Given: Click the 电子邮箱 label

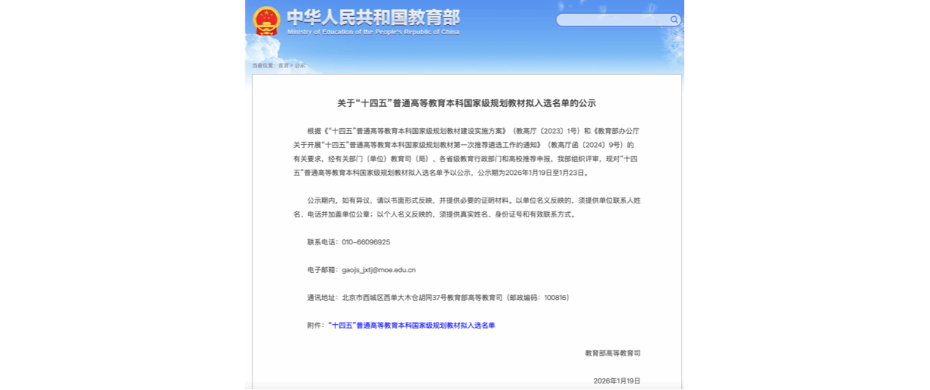Looking at the screenshot, I should coord(322,270).
